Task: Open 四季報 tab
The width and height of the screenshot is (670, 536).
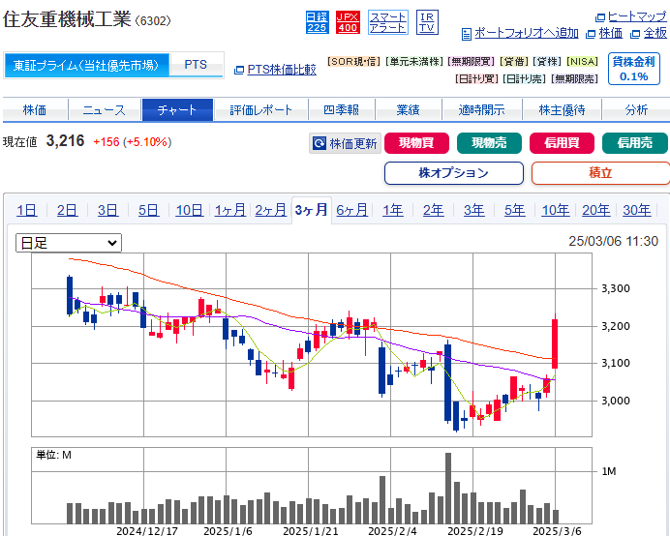Action: coord(342,109)
